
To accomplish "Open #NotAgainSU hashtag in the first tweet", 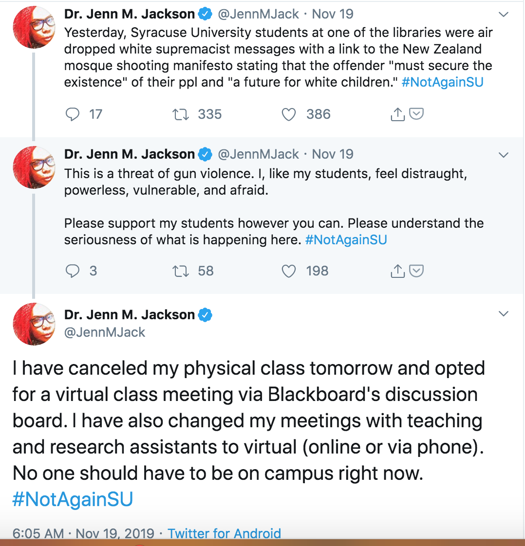I will (x=442, y=82).
